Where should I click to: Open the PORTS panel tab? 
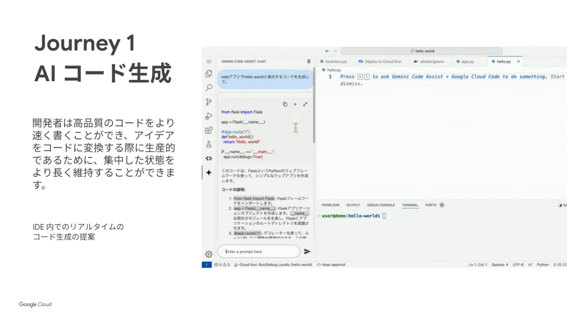(x=430, y=205)
